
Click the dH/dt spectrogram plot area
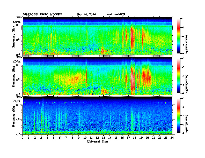coord(97,36)
